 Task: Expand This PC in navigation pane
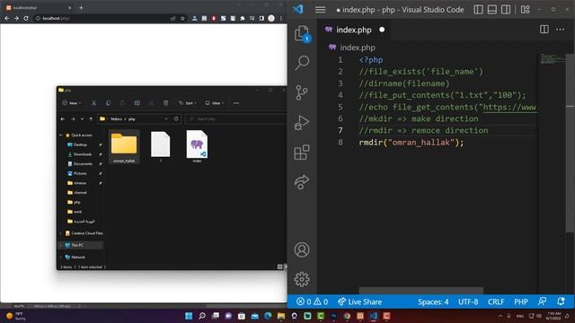pyautogui.click(x=61, y=245)
